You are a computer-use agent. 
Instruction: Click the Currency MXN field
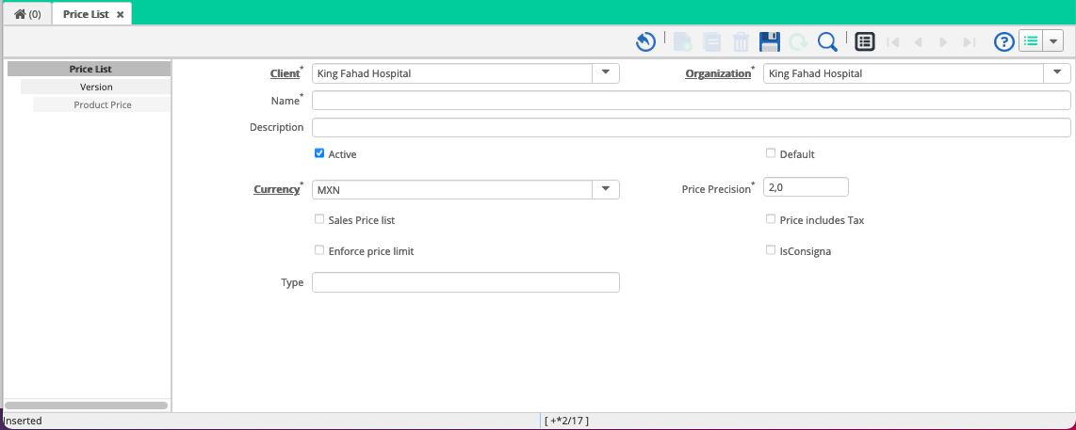[453, 189]
